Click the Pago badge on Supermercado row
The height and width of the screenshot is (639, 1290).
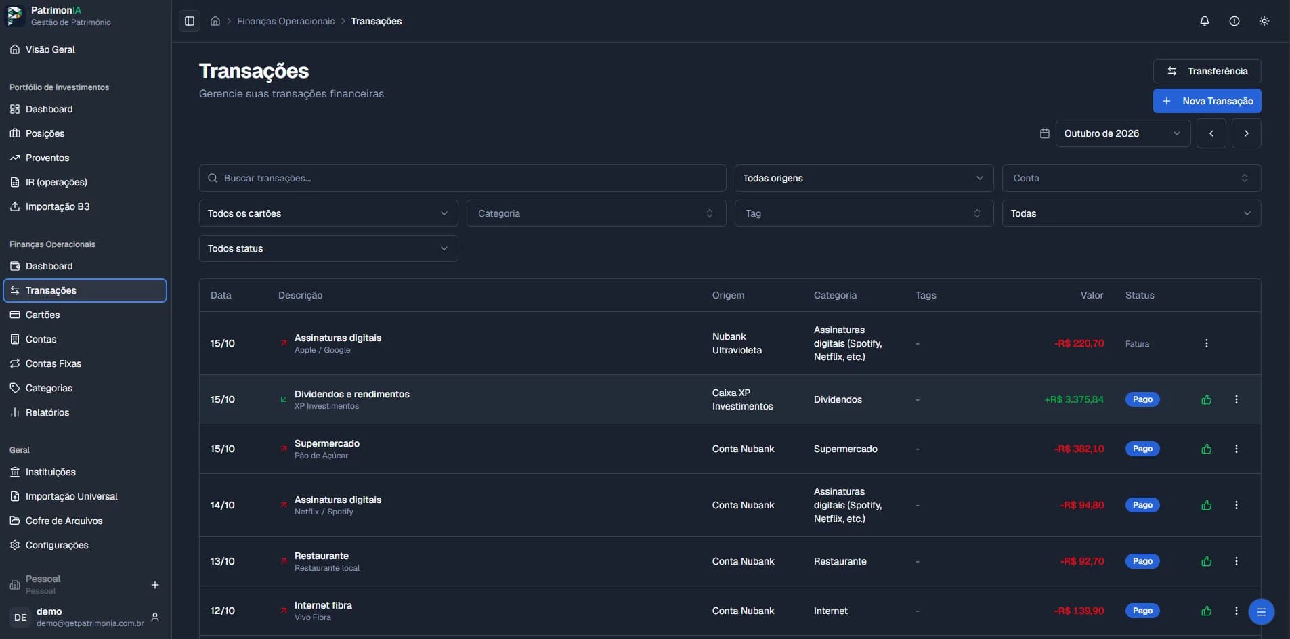pos(1142,449)
